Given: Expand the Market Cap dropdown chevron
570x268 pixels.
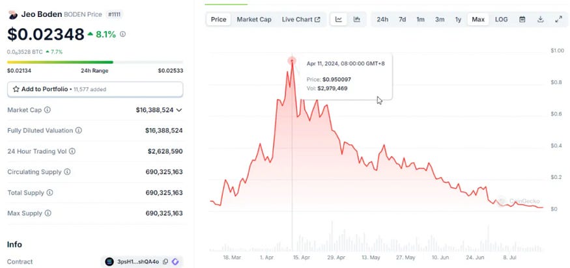Looking at the screenshot, I should pos(179,111).
